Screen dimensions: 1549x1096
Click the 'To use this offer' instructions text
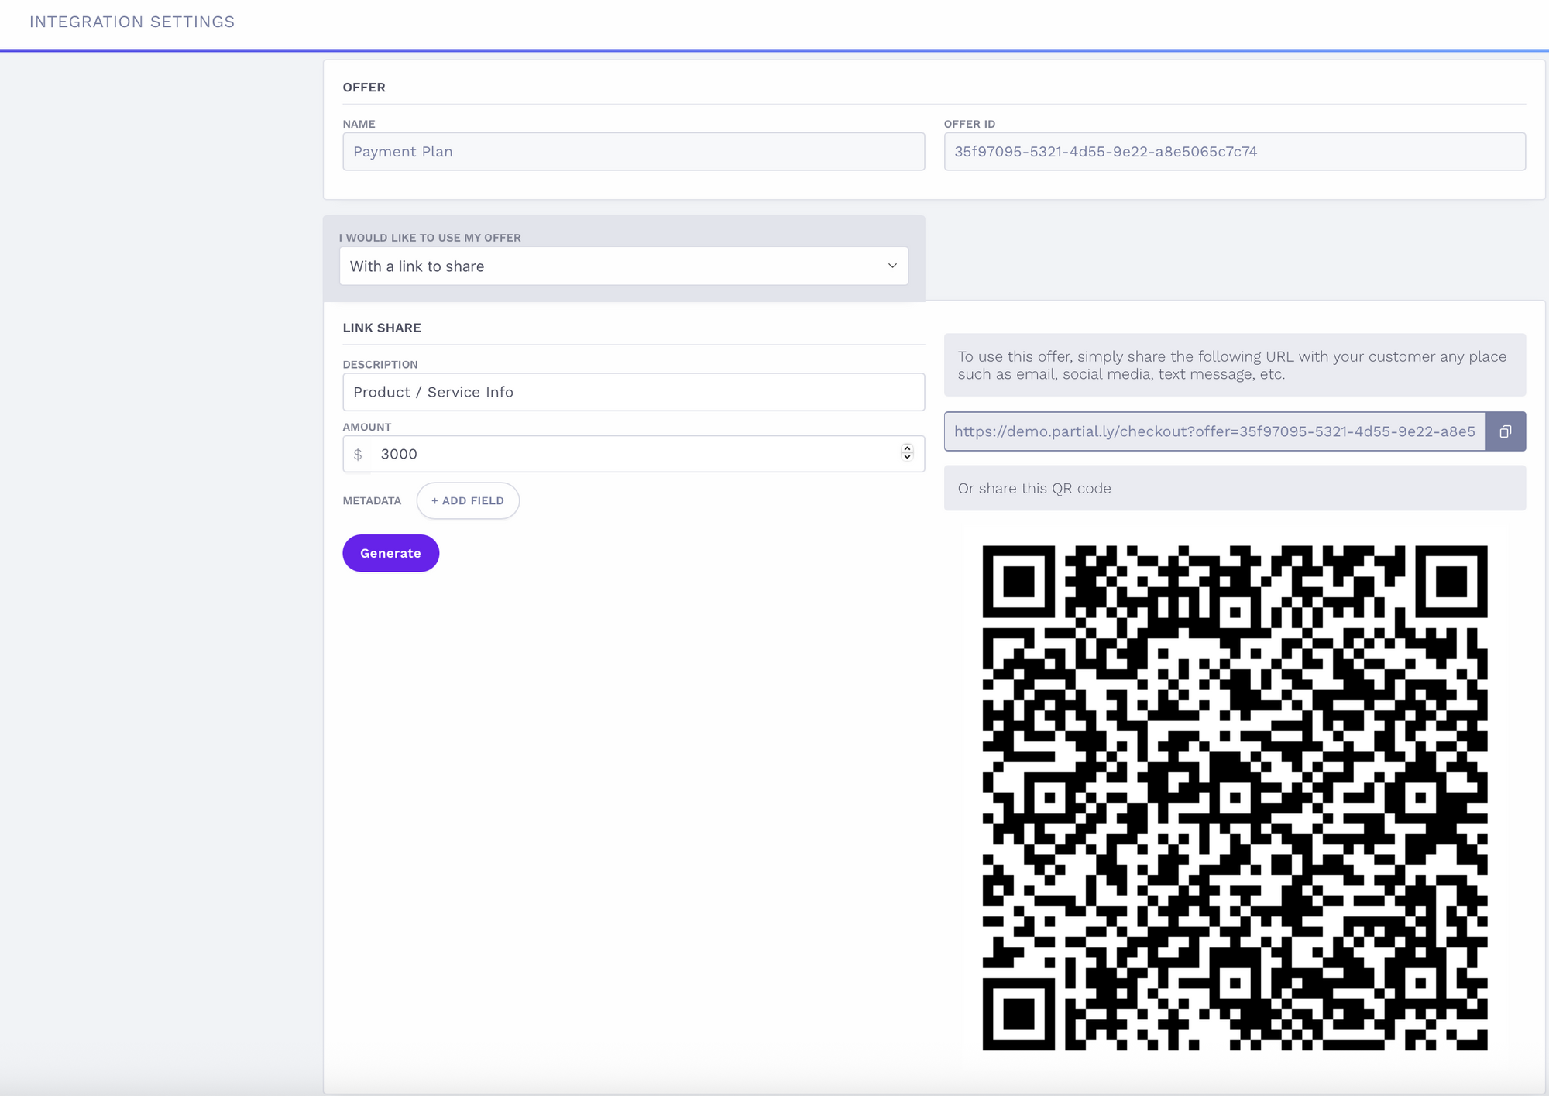point(1231,365)
